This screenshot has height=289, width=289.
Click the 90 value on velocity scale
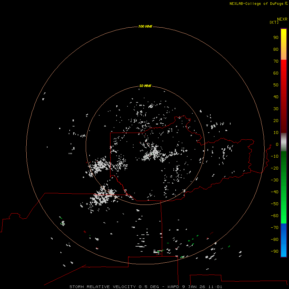[x=276, y=38]
